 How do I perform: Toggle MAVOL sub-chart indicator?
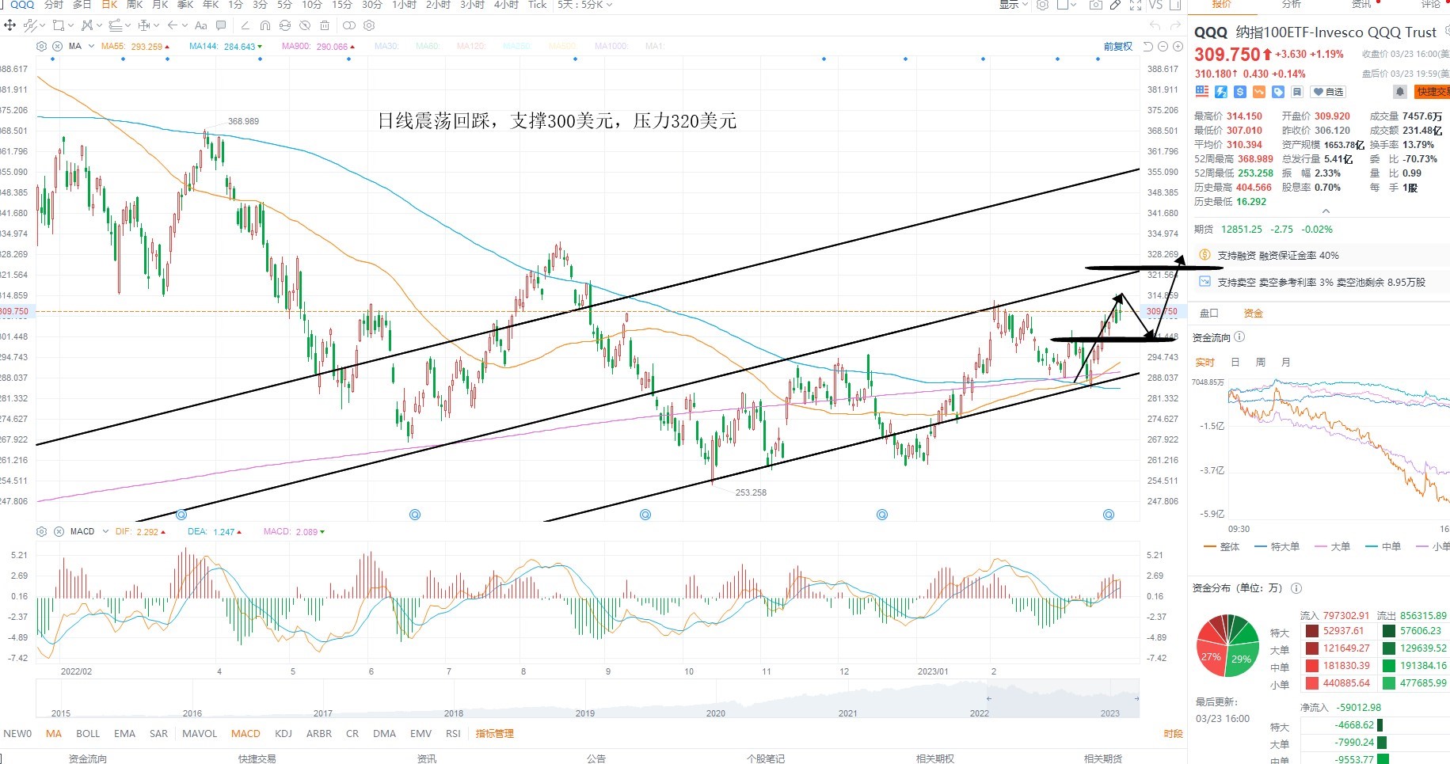(200, 733)
